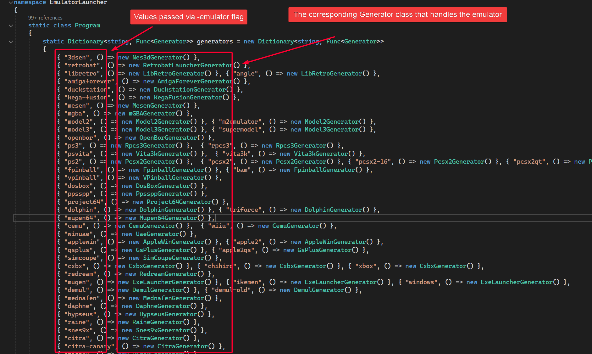Click the MednafenGenerator class name

(174, 298)
